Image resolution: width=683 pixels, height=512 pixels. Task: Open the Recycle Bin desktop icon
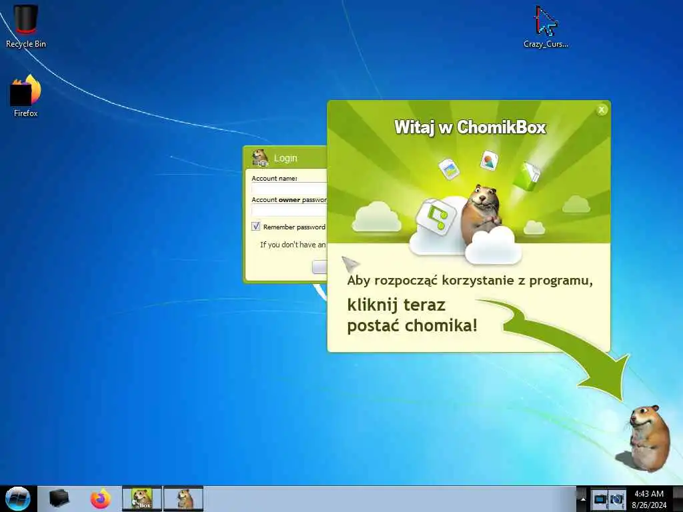coord(26,26)
